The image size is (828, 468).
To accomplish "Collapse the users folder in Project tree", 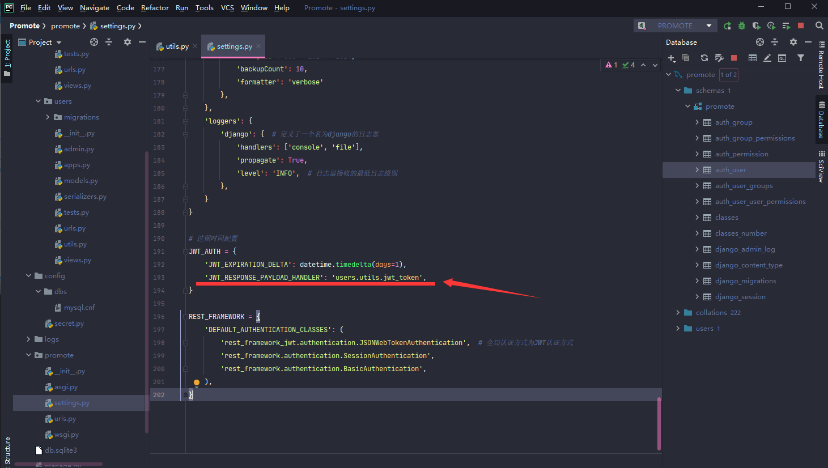I will pyautogui.click(x=38, y=101).
